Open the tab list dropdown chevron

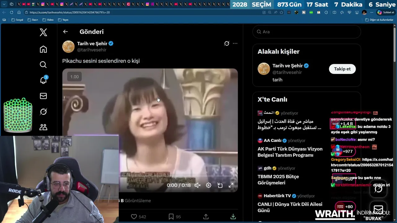click(x=4, y=4)
